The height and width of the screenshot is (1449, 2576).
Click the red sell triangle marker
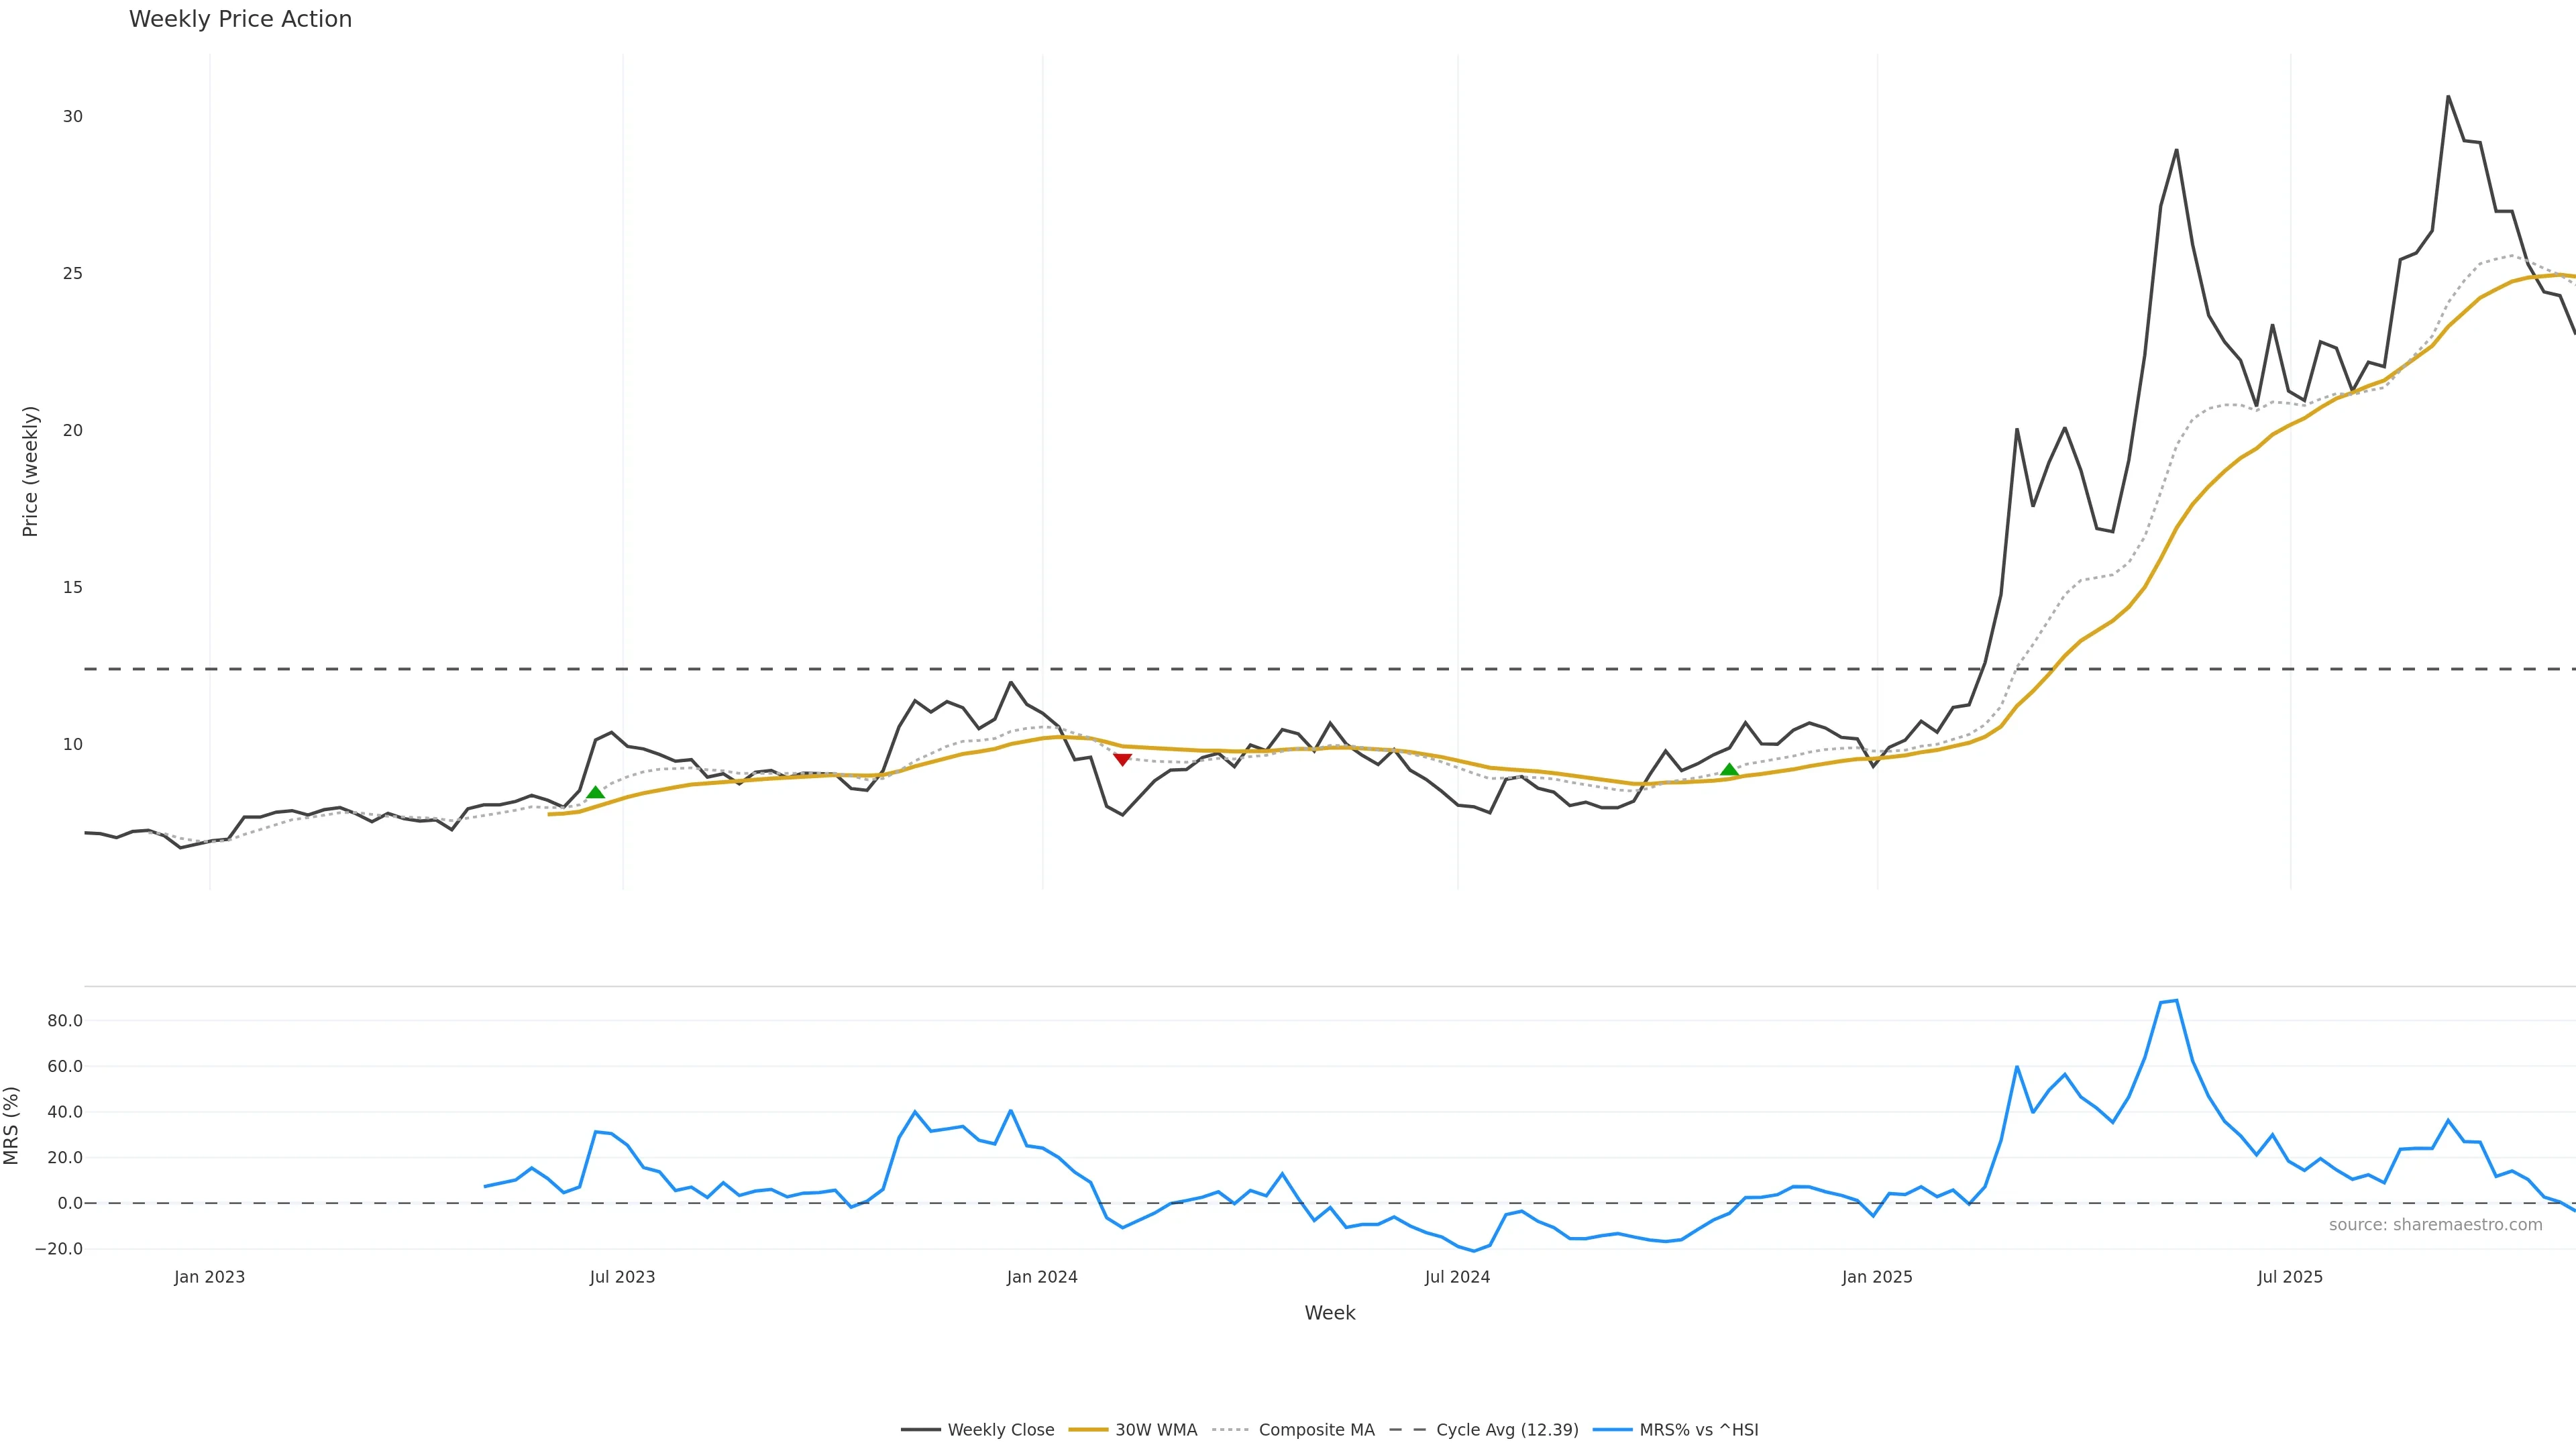point(1122,760)
